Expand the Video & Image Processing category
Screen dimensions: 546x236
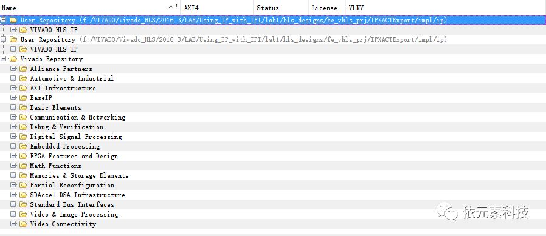pyautogui.click(x=13, y=214)
